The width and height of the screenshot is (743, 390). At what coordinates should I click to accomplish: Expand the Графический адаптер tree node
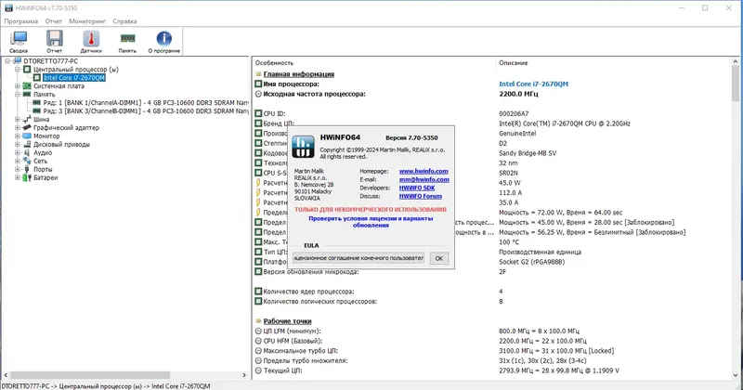(18, 127)
